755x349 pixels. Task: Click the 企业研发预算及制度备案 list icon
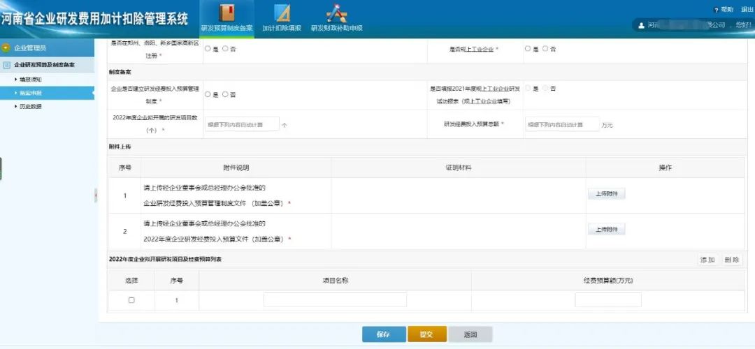click(7, 64)
